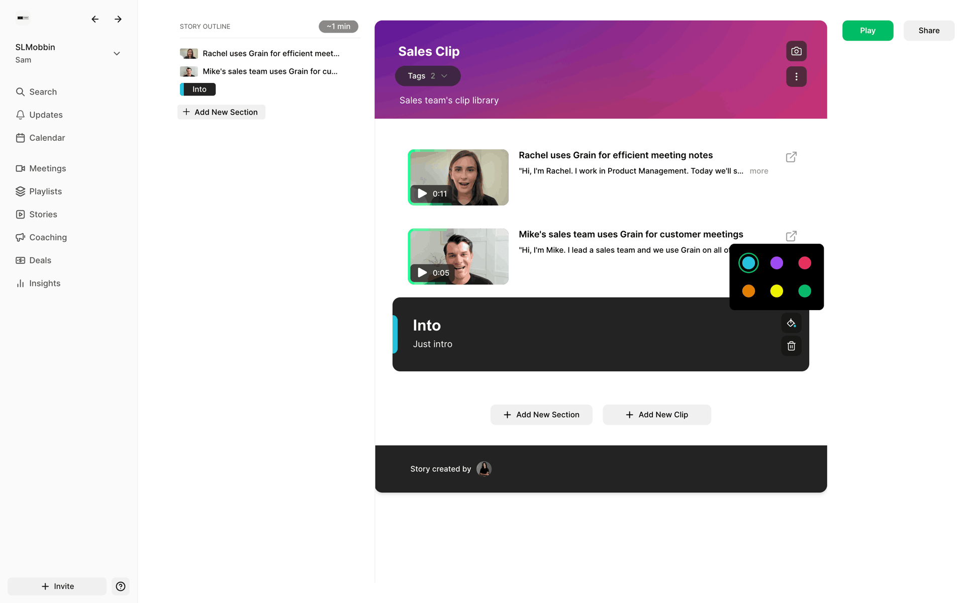965x603 pixels.
Task: Open Mike's clip in new window
Action: (791, 236)
